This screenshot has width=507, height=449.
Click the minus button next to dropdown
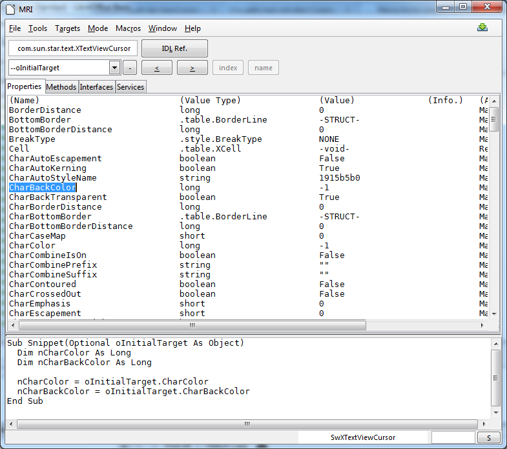(x=130, y=68)
